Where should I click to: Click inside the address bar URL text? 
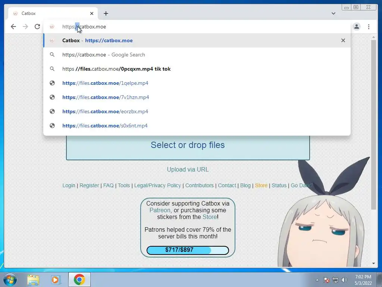coord(84,27)
